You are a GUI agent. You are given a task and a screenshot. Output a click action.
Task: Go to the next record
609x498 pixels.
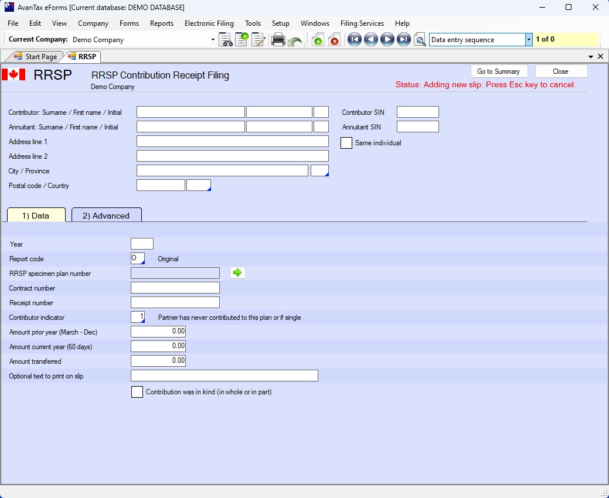[x=387, y=40]
